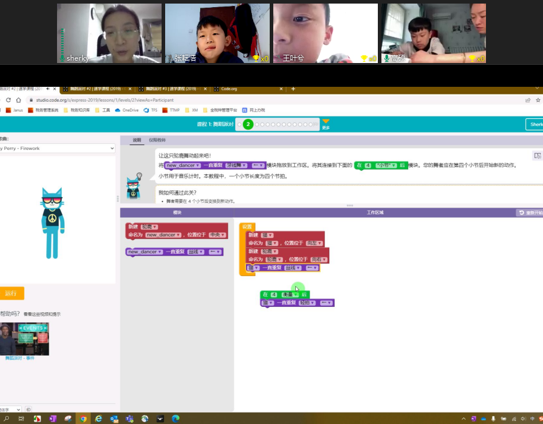The width and height of the screenshot is (543, 424).
Task: Edit the number 4 in the green block
Action: 273,294
